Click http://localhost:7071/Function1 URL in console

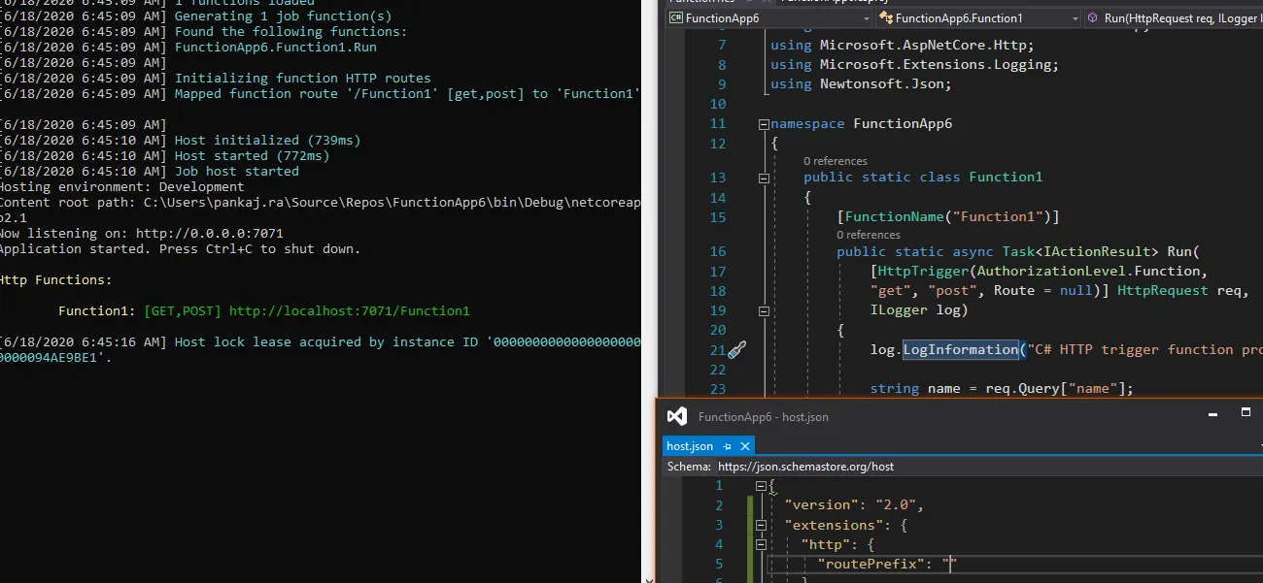click(x=350, y=311)
